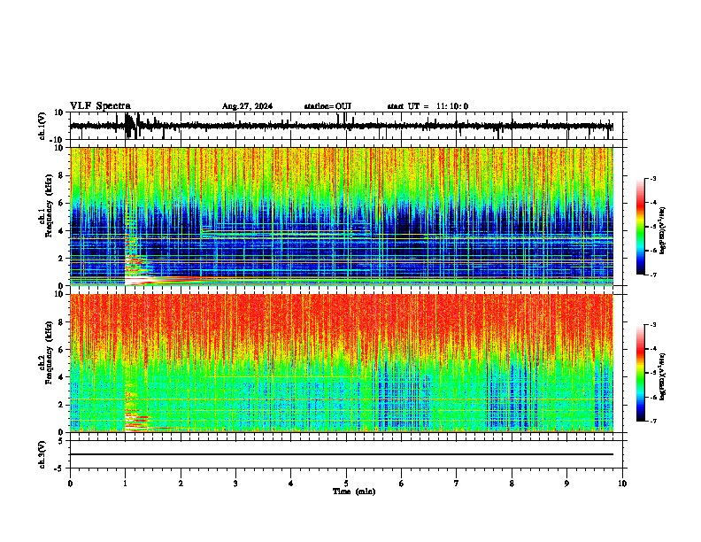The image size is (701, 542).
Task: Click the ch.2 spectrogram color scale bar
Action: coord(640,373)
